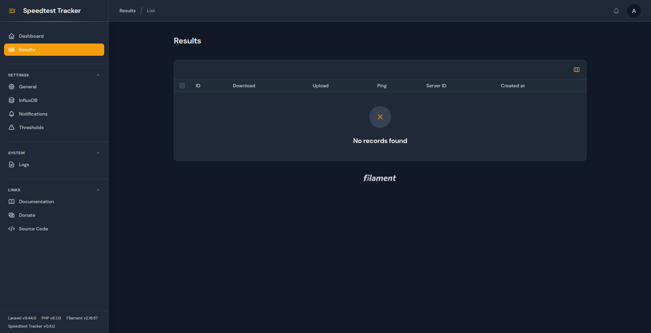Click the InfluxDB database icon
Screen dimensions: 651x333
tap(12, 100)
